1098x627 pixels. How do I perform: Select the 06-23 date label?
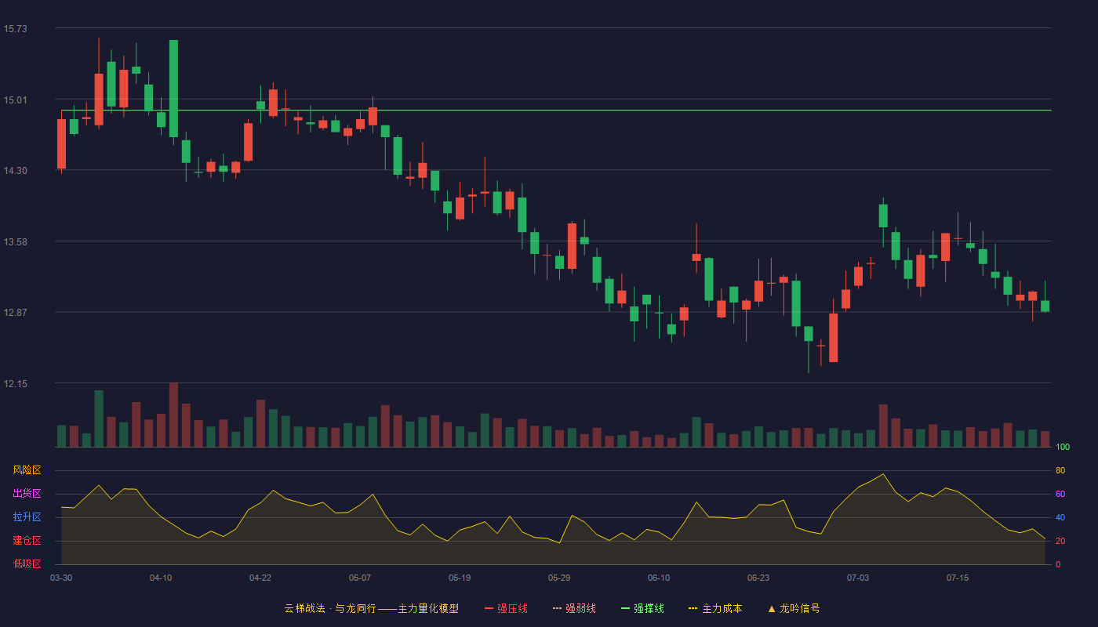pos(758,578)
